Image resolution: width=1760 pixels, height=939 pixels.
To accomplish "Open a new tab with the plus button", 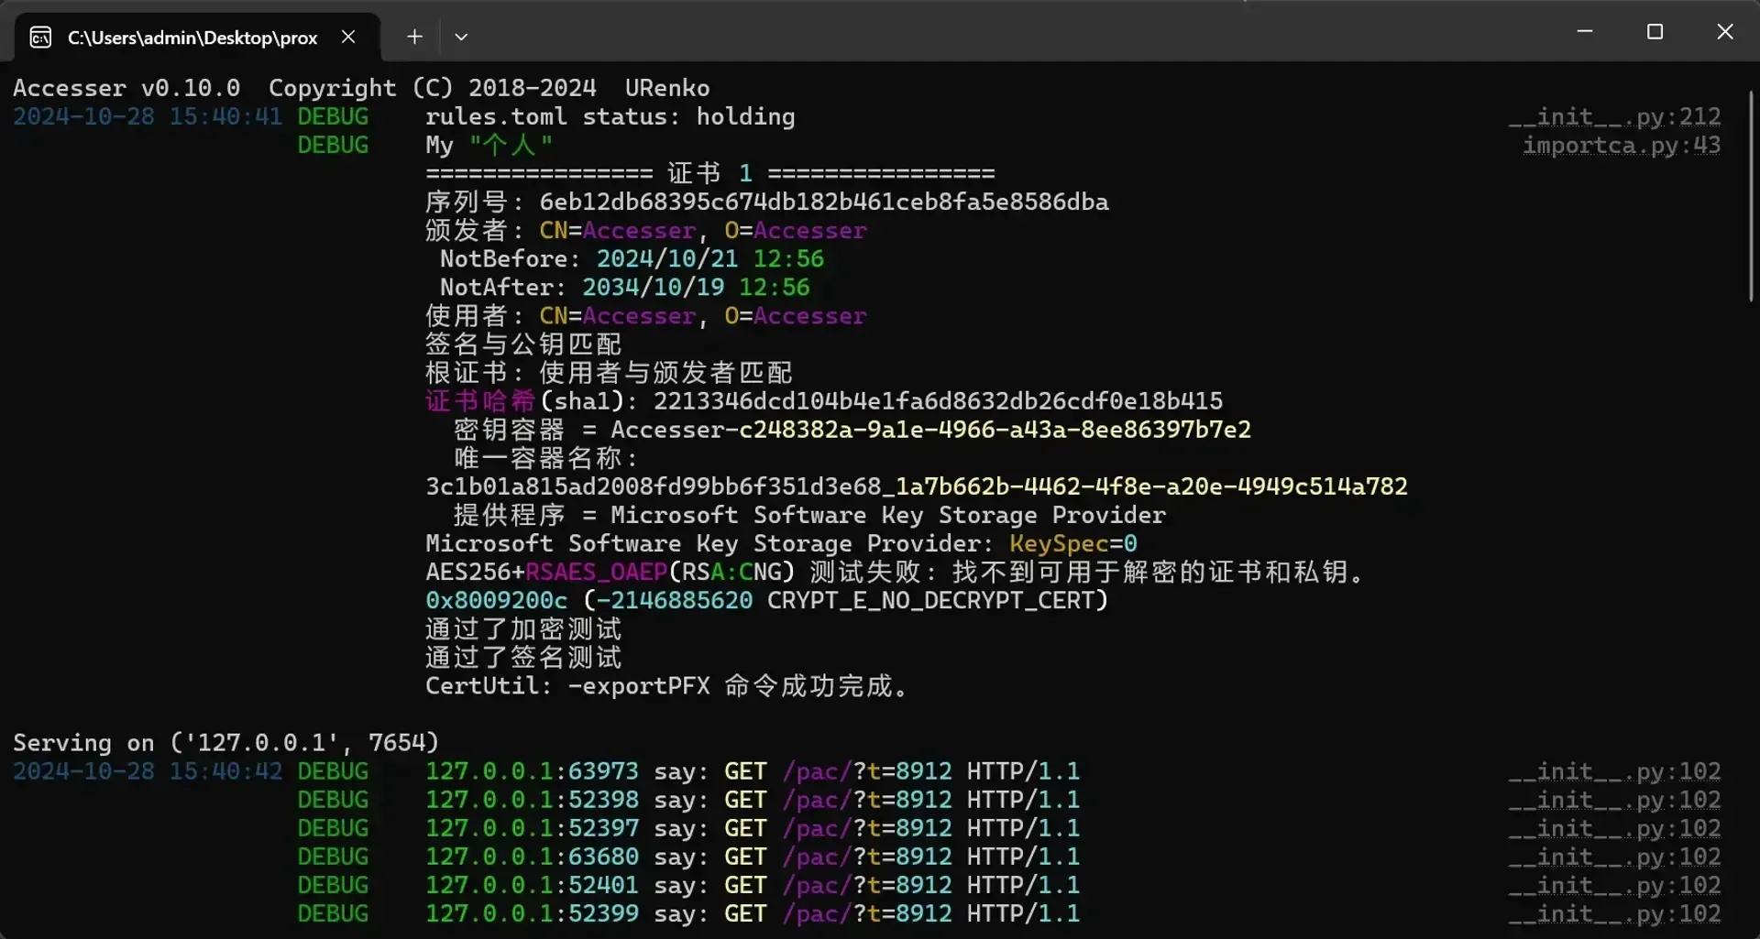I will pyautogui.click(x=414, y=37).
